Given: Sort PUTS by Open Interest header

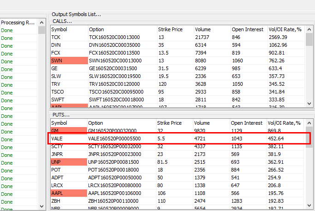Looking at the screenshot, I should [249, 123].
